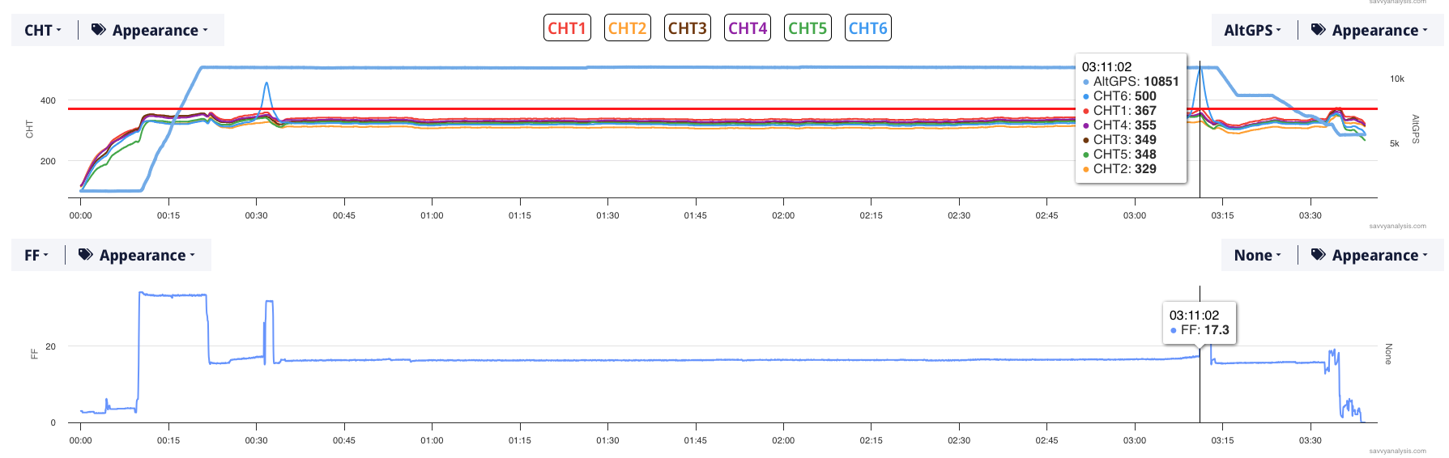
Task: Toggle CHT2 series visibility
Action: (x=627, y=28)
